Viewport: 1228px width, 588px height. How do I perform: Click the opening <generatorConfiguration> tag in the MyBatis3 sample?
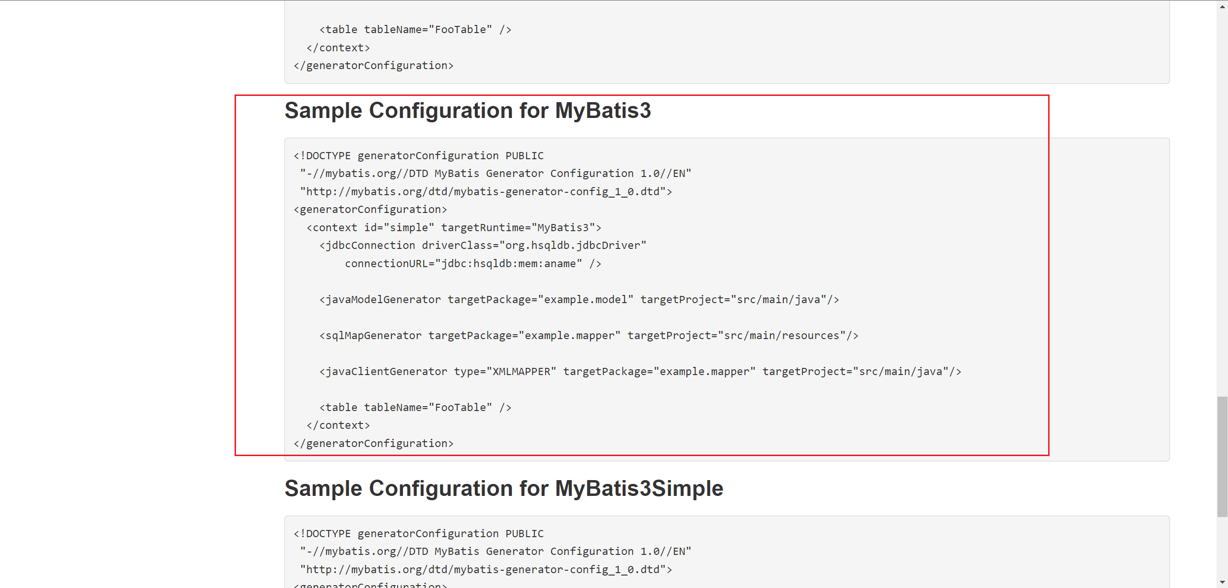click(370, 210)
